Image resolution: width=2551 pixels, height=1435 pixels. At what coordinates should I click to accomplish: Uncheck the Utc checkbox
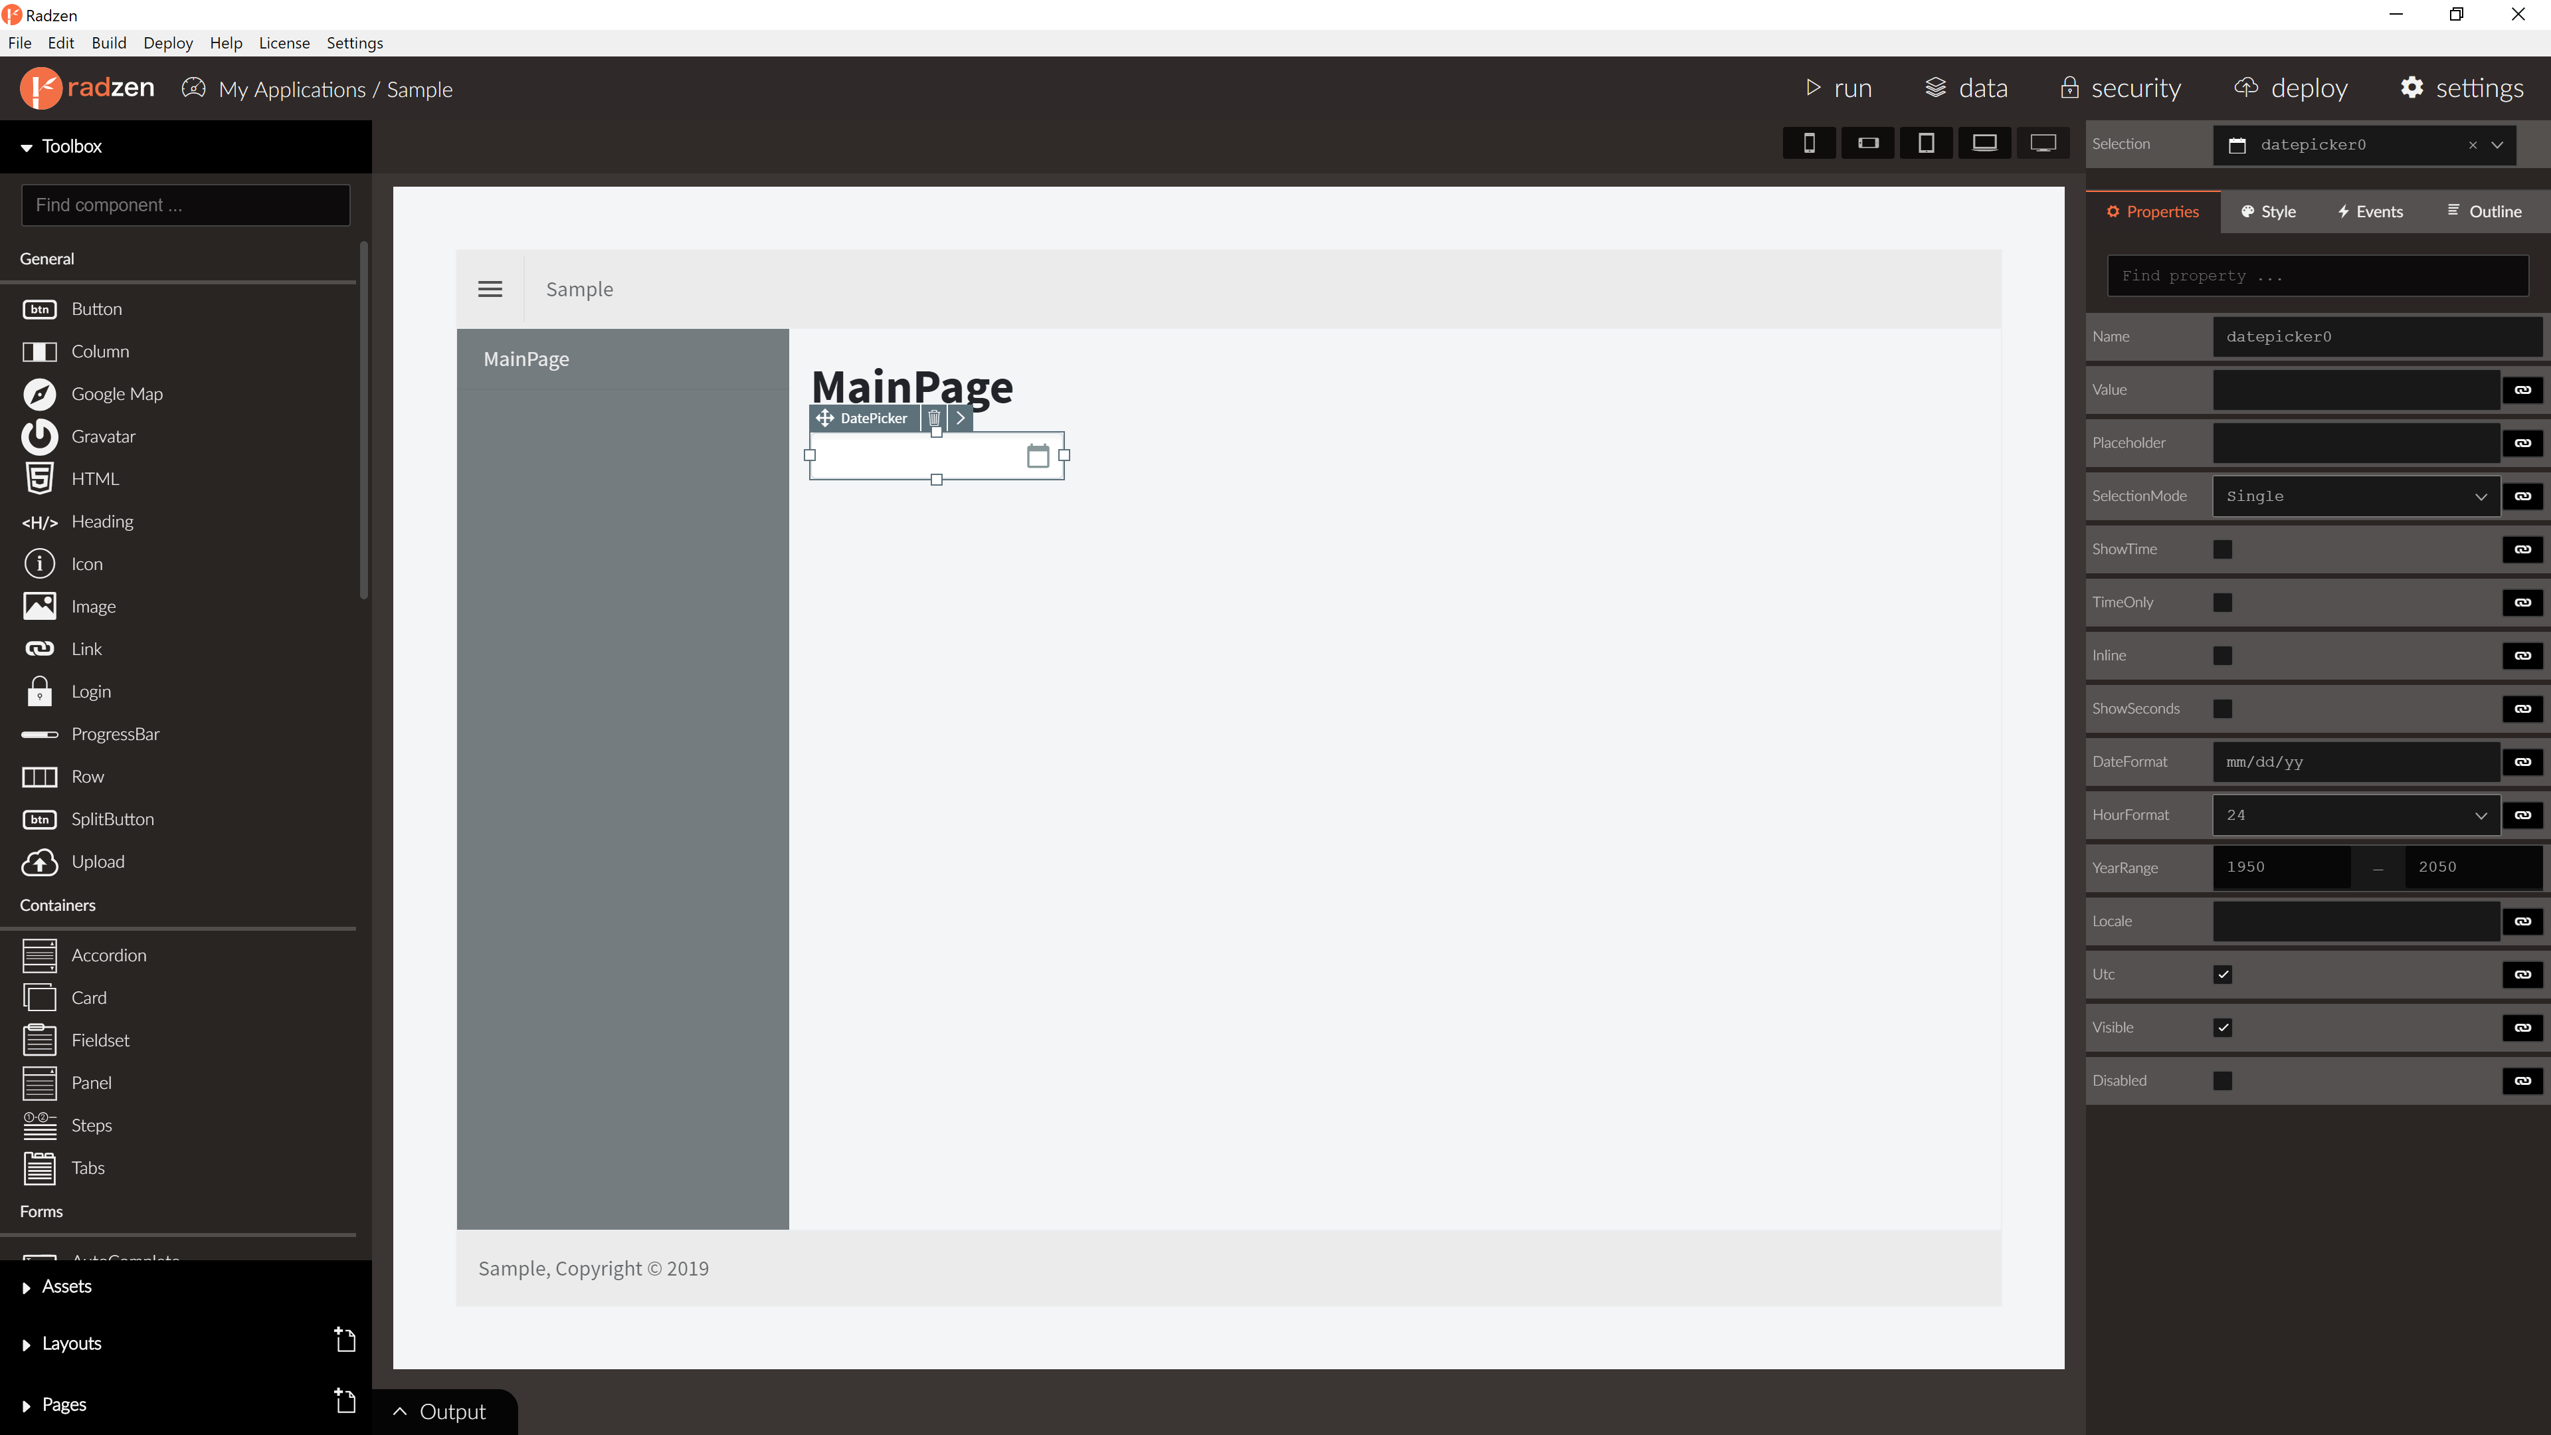click(2223, 973)
